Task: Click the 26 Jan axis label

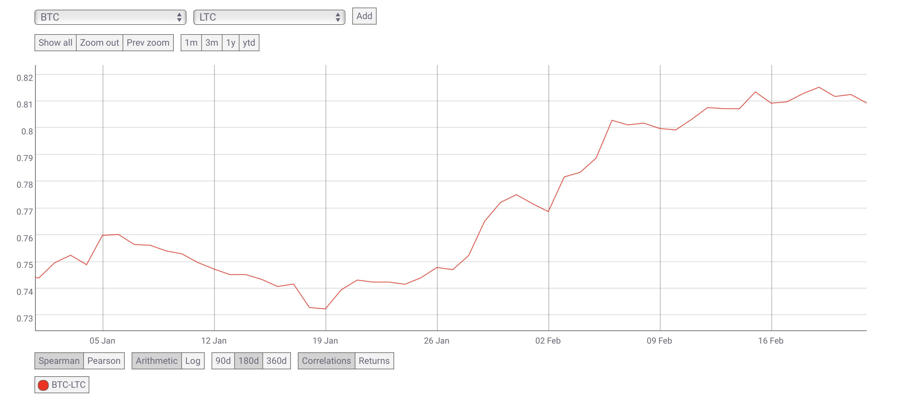Action: [x=436, y=341]
